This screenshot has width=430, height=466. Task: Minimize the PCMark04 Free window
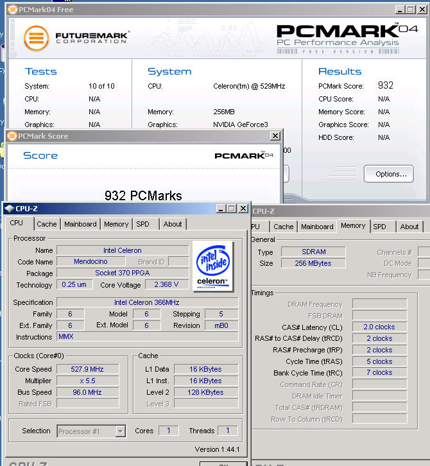[400, 10]
